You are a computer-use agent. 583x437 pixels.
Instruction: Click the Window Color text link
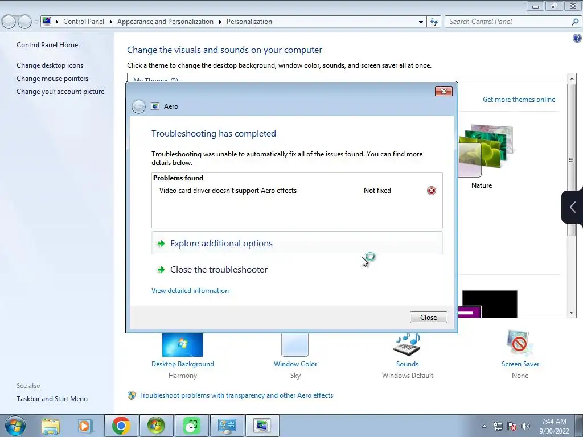[x=295, y=364]
